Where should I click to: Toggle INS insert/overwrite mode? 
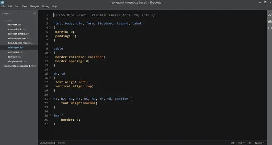point(232,143)
